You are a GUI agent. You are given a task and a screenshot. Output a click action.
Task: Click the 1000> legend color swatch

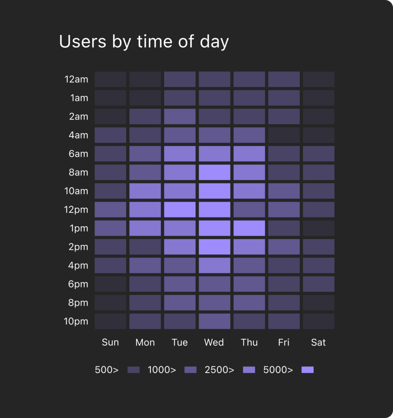point(190,370)
